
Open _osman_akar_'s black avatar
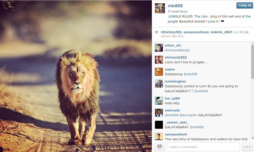159,125
